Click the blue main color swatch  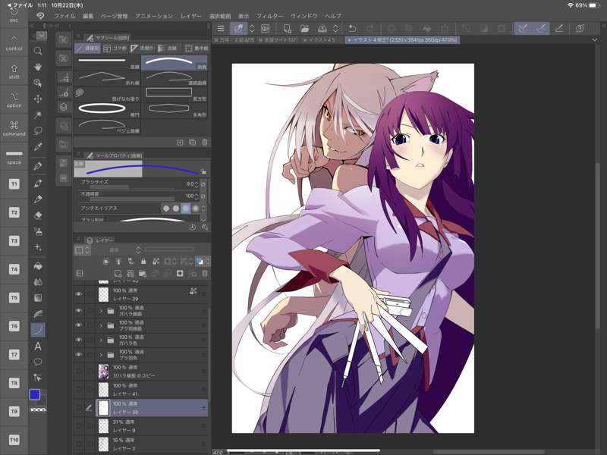coord(34,394)
